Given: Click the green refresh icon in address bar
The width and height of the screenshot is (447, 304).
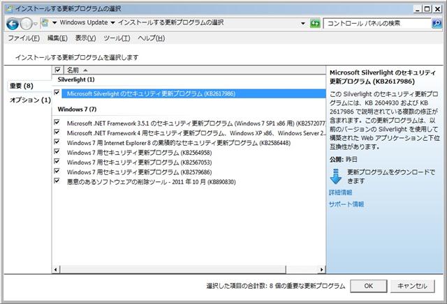Looking at the screenshot, I should [x=315, y=23].
